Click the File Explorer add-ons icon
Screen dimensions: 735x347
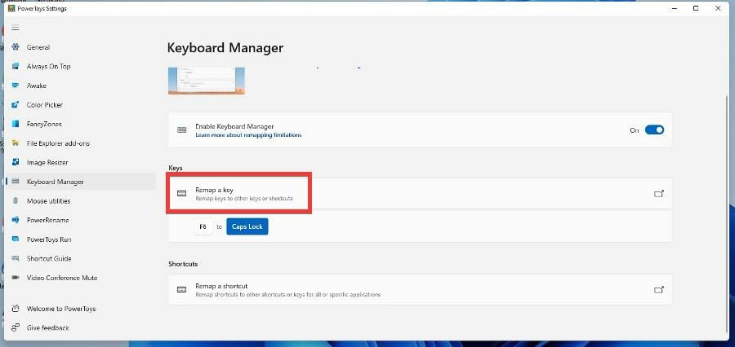(x=16, y=143)
